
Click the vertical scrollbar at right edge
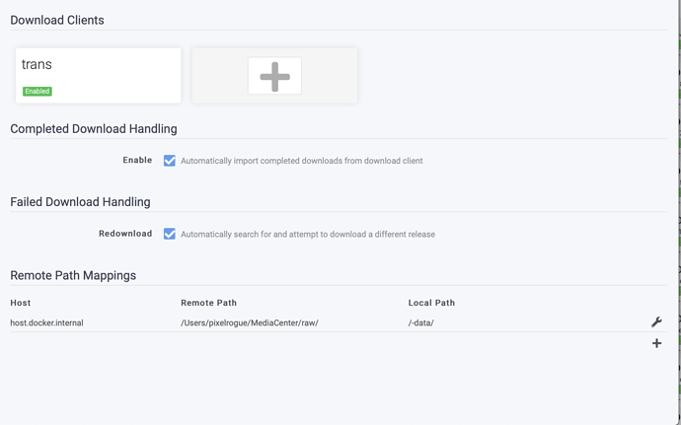(678, 197)
